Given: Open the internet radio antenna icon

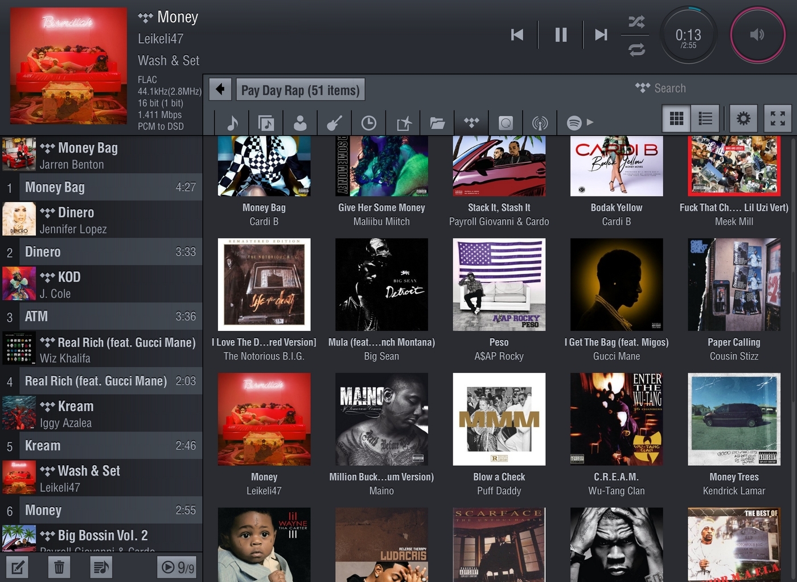Looking at the screenshot, I should pos(540,122).
